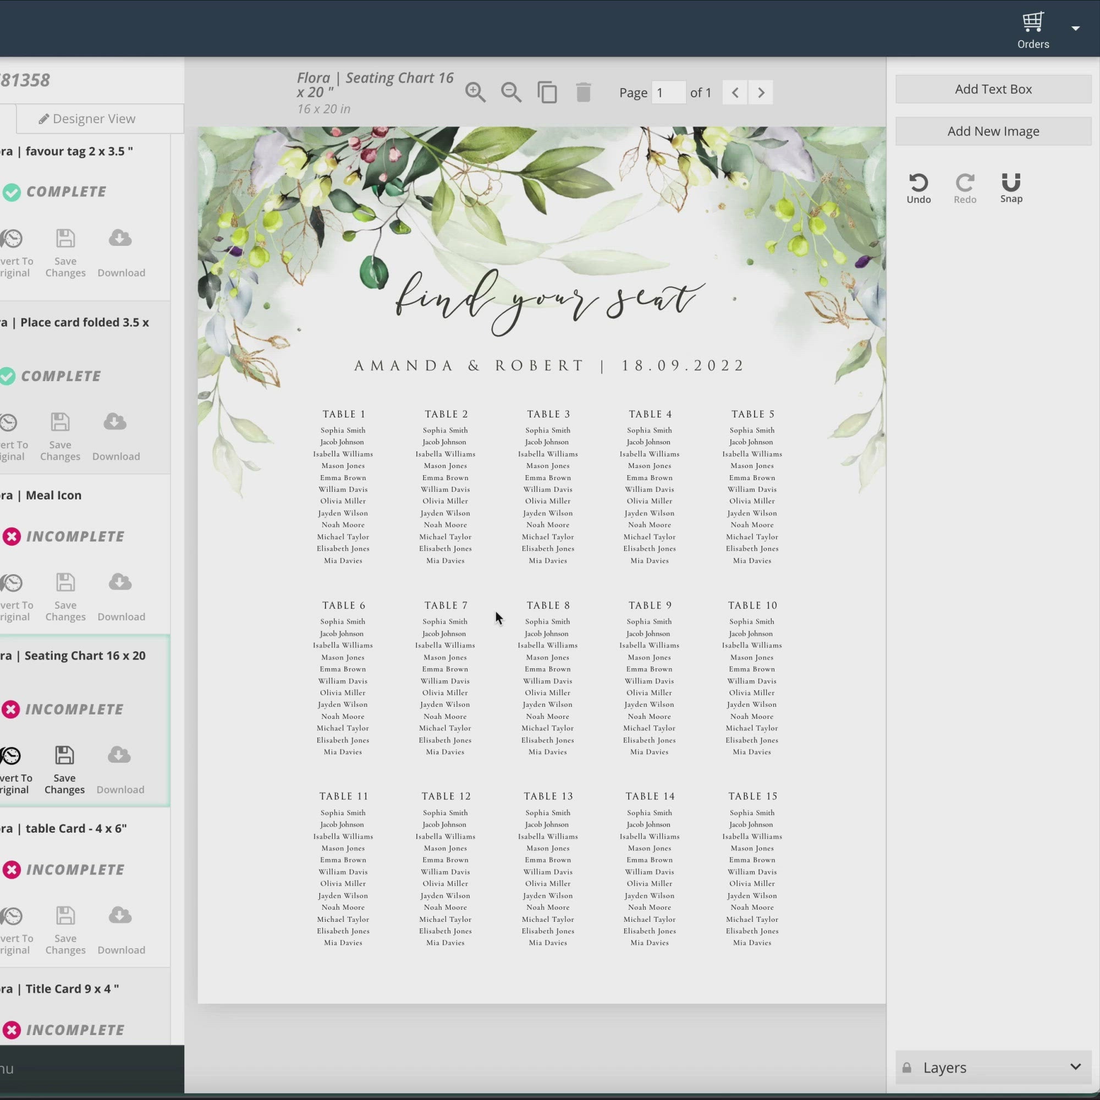Select the TABLE 10 heading on canvas
The height and width of the screenshot is (1100, 1100).
pyautogui.click(x=753, y=605)
